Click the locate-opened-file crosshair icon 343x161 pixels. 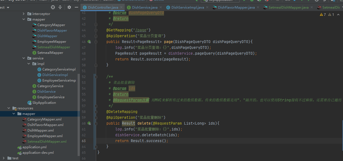tap(53, 7)
